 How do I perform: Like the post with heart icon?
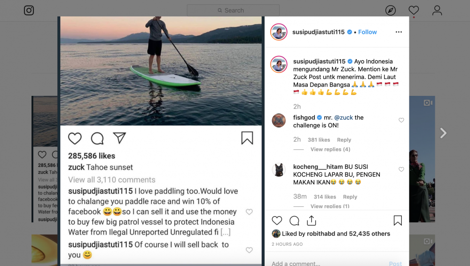[x=277, y=221]
